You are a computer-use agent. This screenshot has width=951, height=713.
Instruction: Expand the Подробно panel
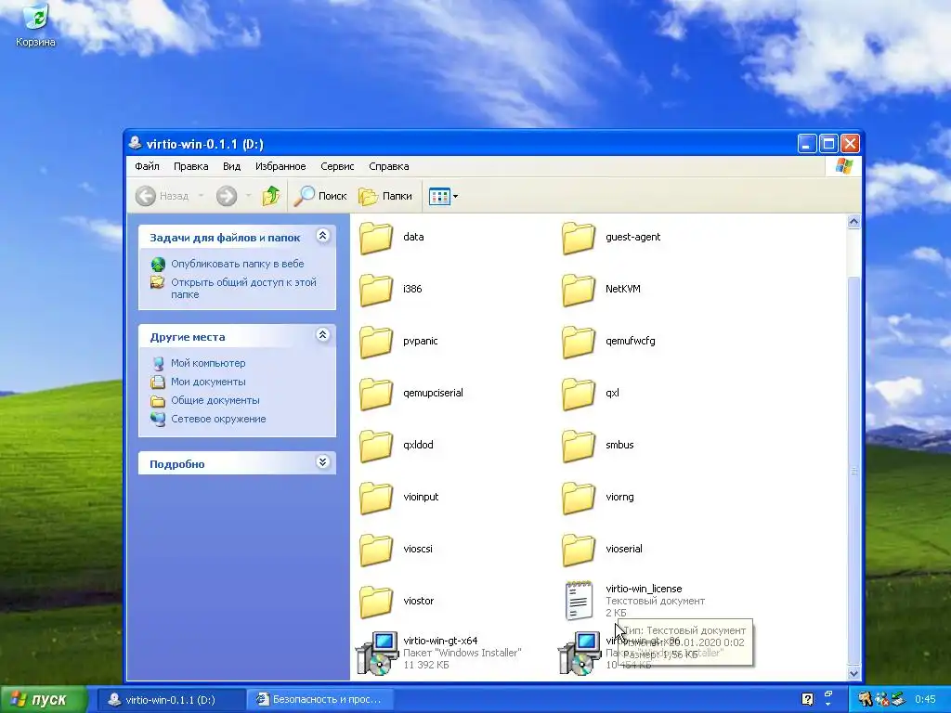[x=322, y=462]
